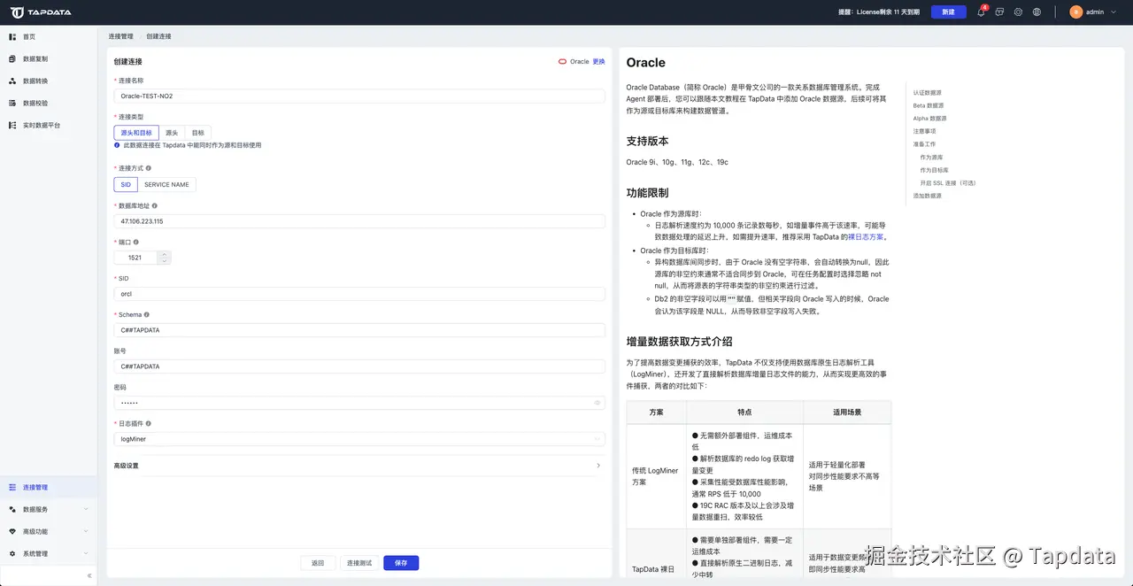Jump to Beta 数据源 in outline

929,105
